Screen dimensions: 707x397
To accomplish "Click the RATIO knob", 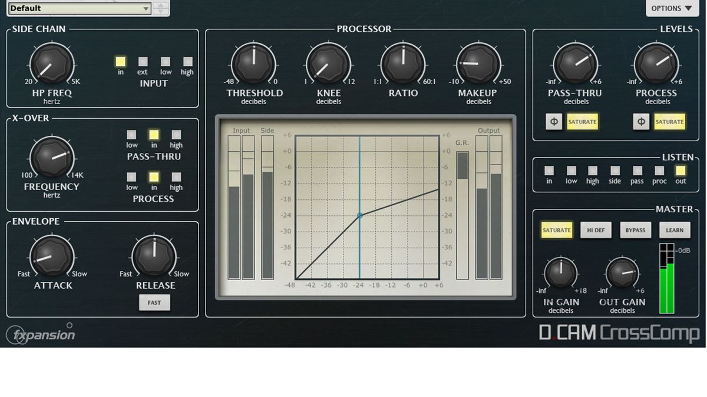I will (403, 64).
